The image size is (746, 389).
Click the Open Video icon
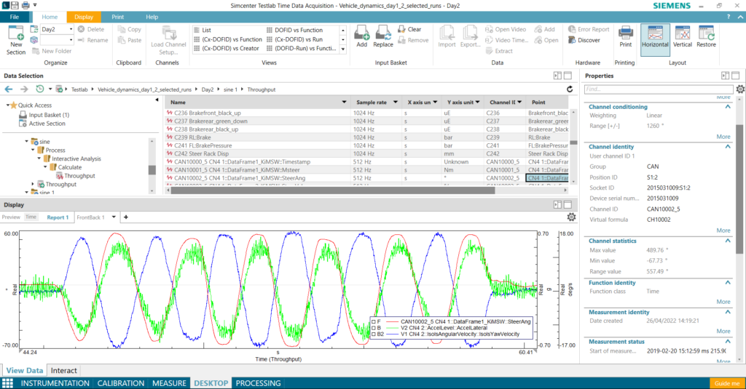[489, 29]
